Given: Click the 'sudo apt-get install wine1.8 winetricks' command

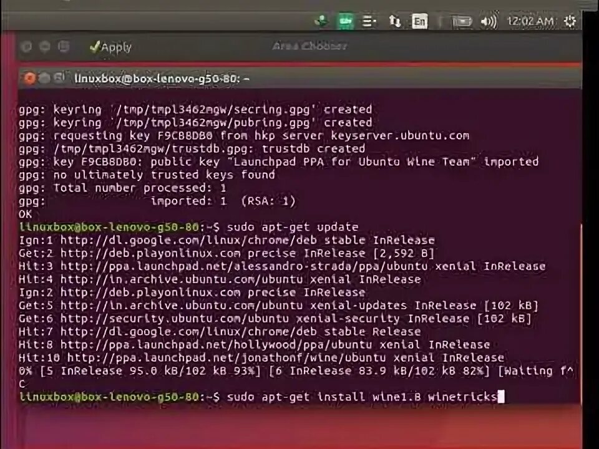Looking at the screenshot, I should coord(362,397).
